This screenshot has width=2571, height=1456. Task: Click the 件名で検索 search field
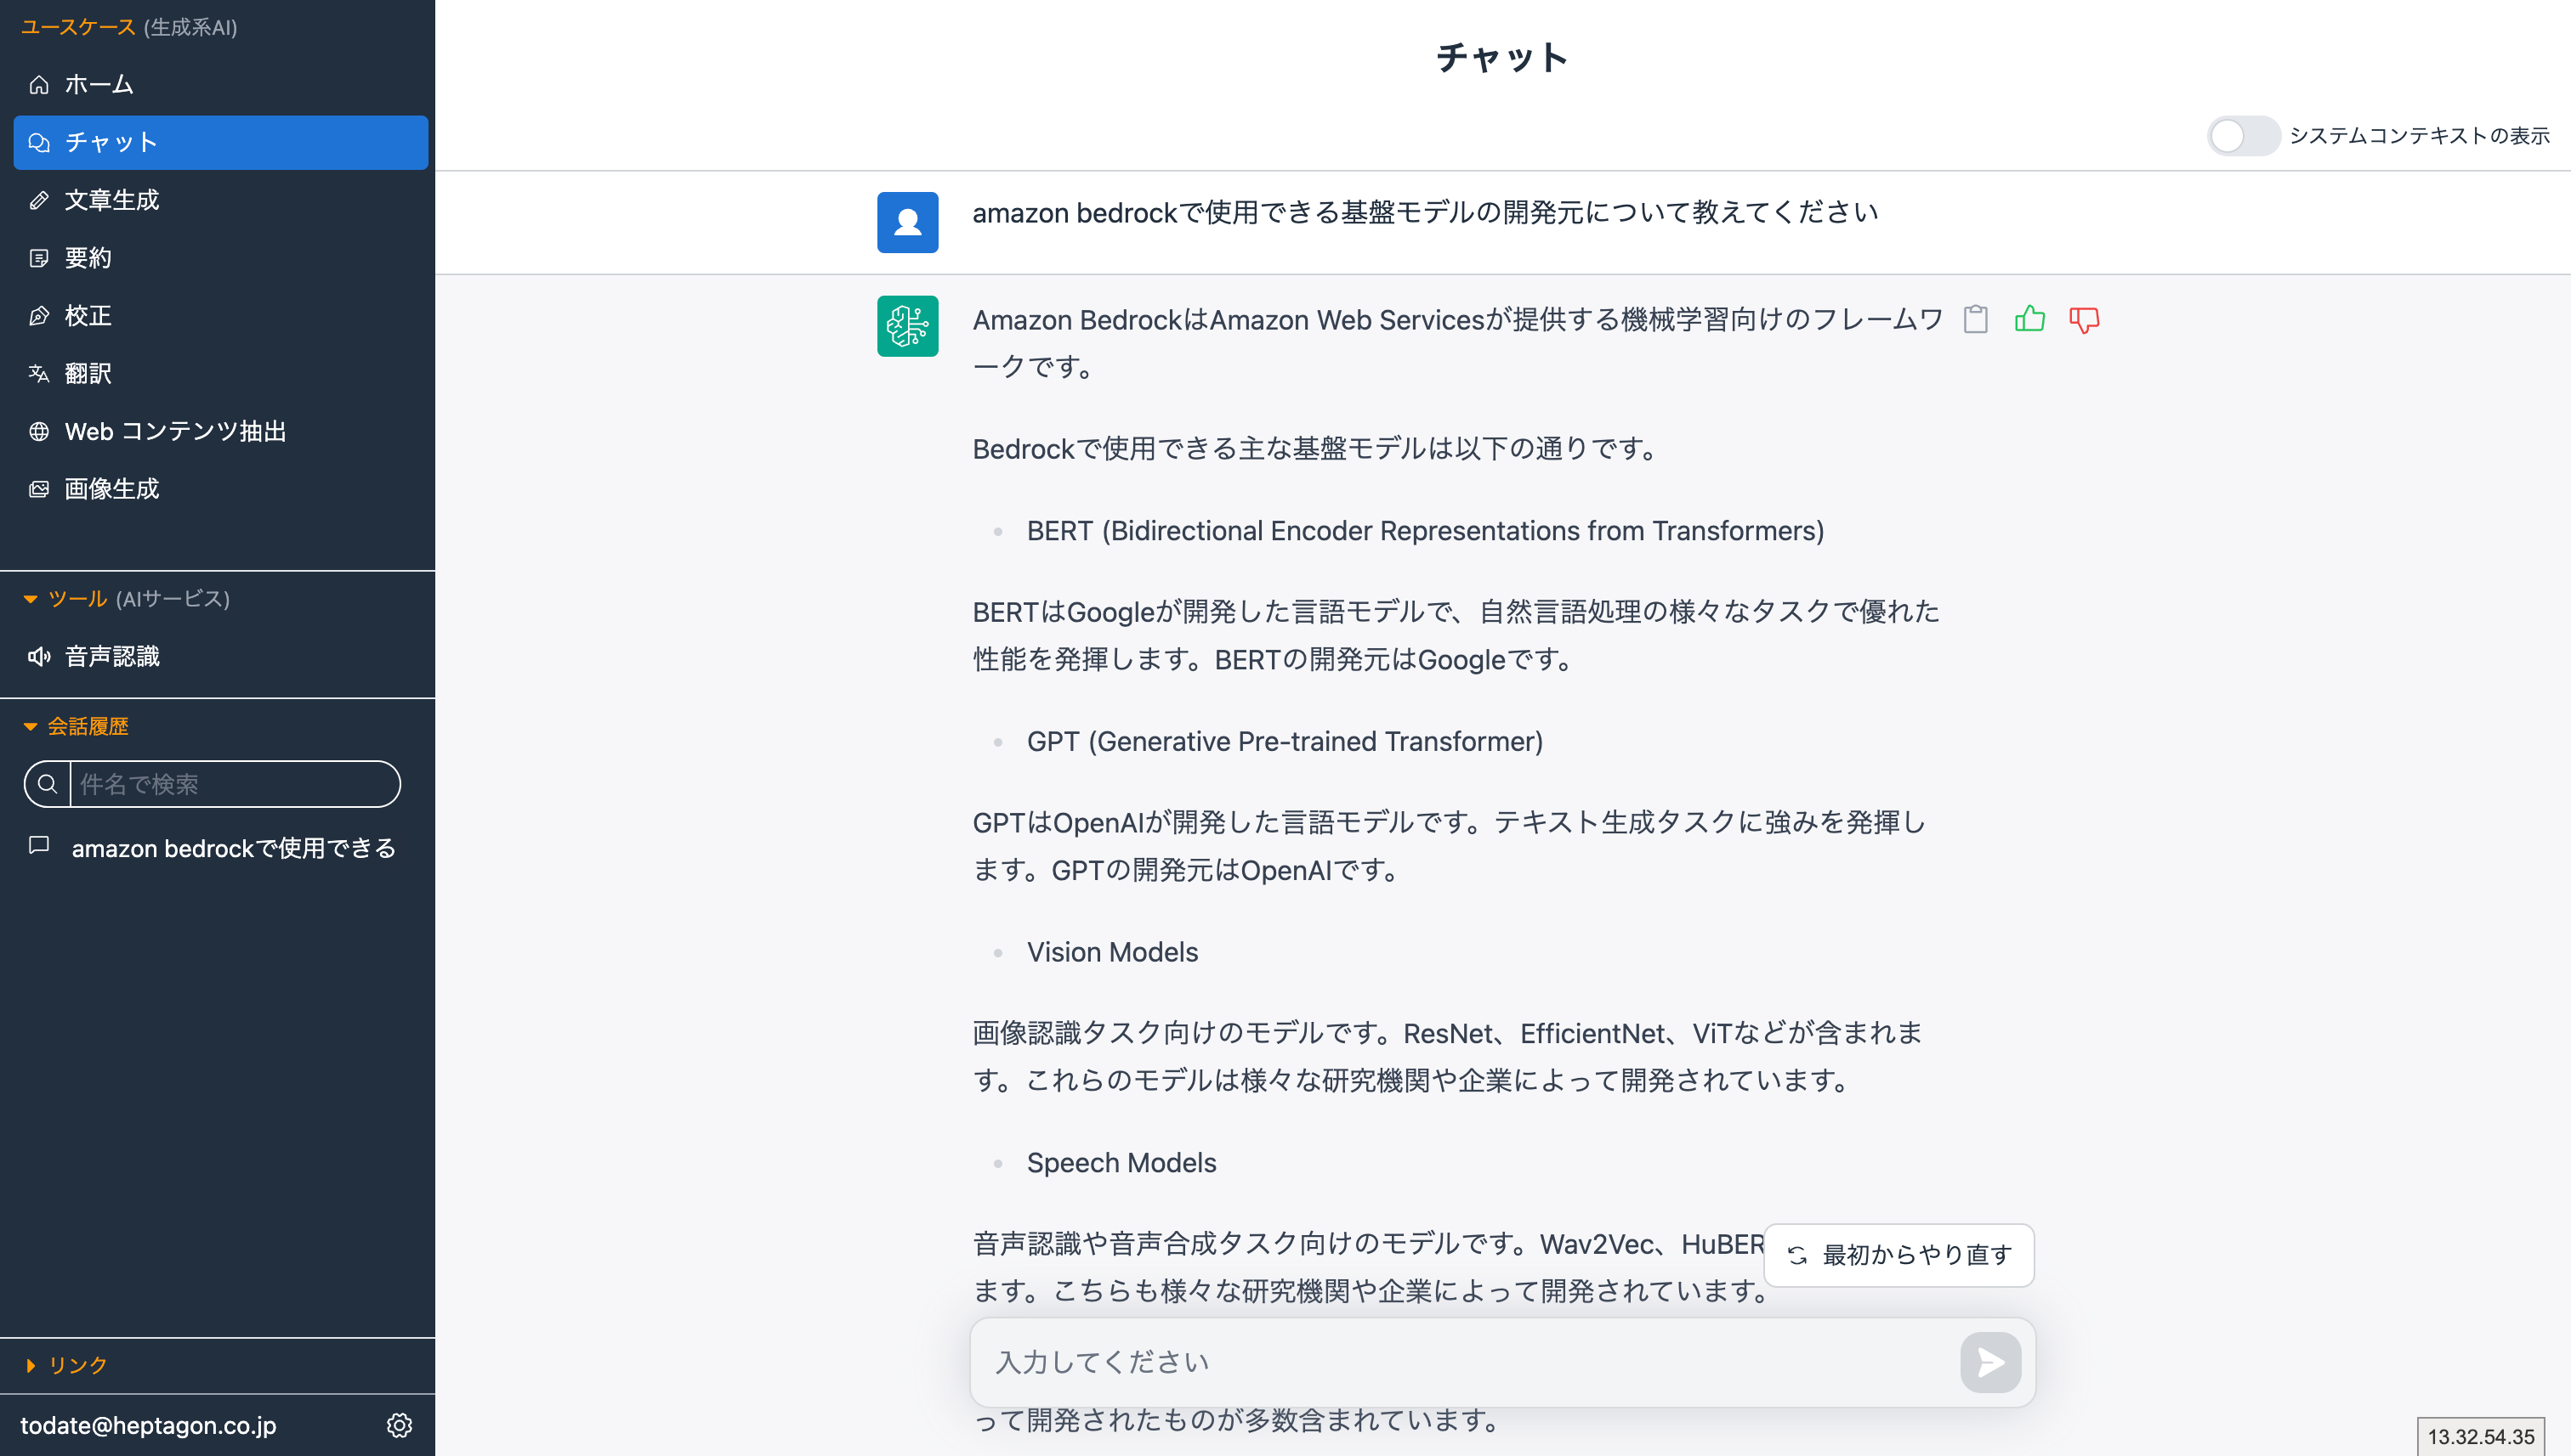(x=236, y=784)
